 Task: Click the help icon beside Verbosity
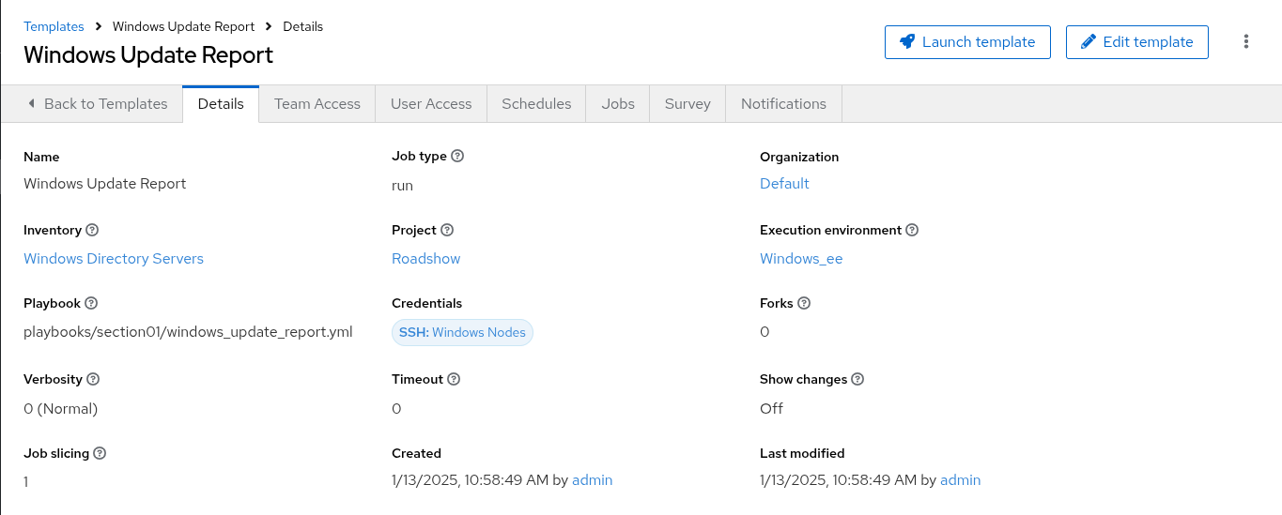pyautogui.click(x=93, y=379)
